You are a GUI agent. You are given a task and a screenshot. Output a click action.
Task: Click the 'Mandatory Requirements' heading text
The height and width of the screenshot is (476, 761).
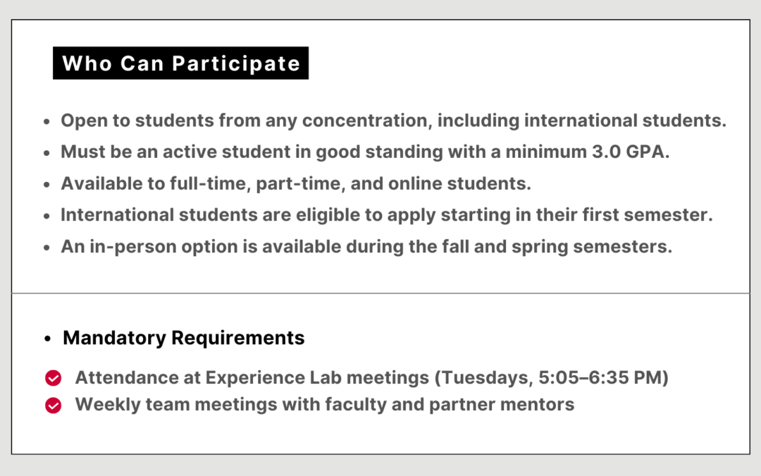[x=183, y=338]
